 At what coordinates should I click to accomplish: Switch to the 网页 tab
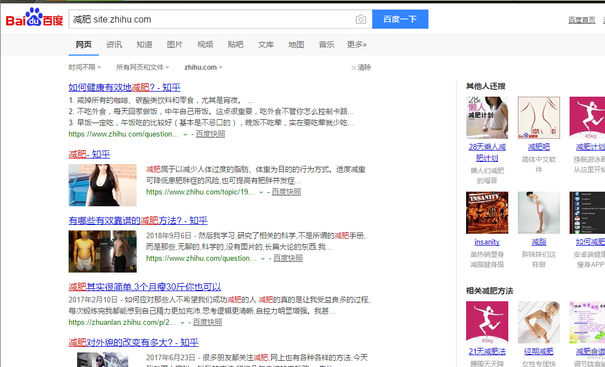click(84, 45)
